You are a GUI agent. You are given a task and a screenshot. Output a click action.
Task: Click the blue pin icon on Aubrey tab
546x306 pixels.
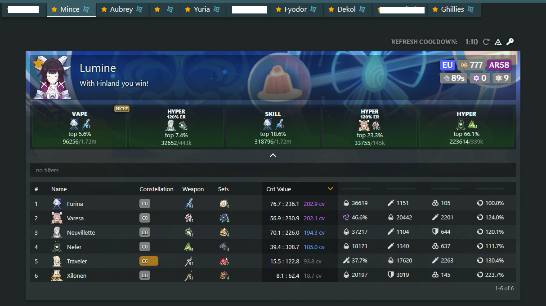pyautogui.click(x=140, y=9)
